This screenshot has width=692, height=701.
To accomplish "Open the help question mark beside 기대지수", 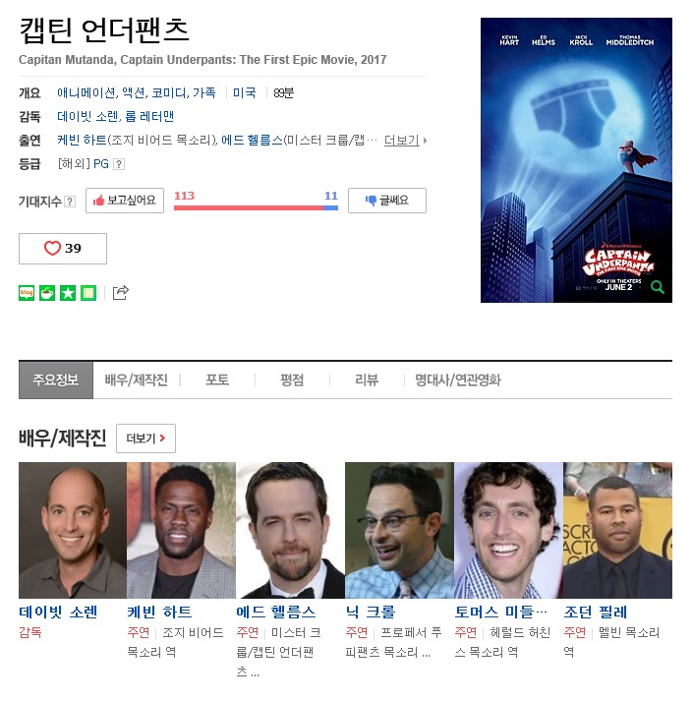I will (70, 202).
